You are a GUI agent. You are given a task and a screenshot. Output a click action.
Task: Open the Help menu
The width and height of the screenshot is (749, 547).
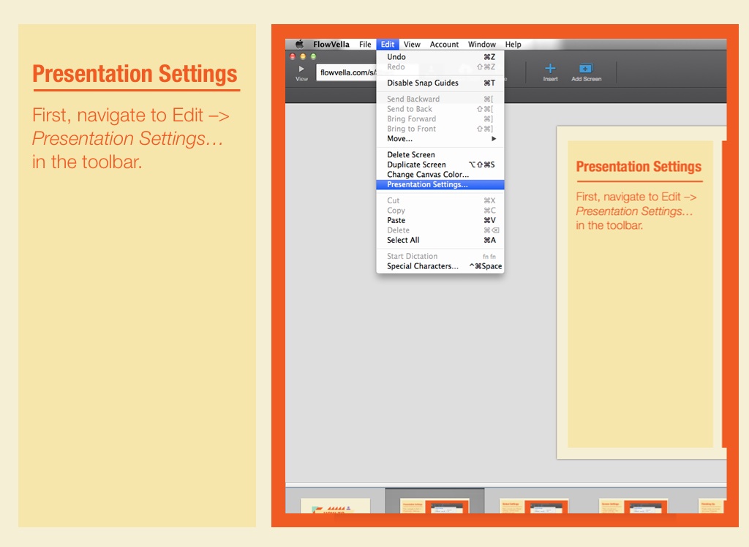click(x=513, y=45)
